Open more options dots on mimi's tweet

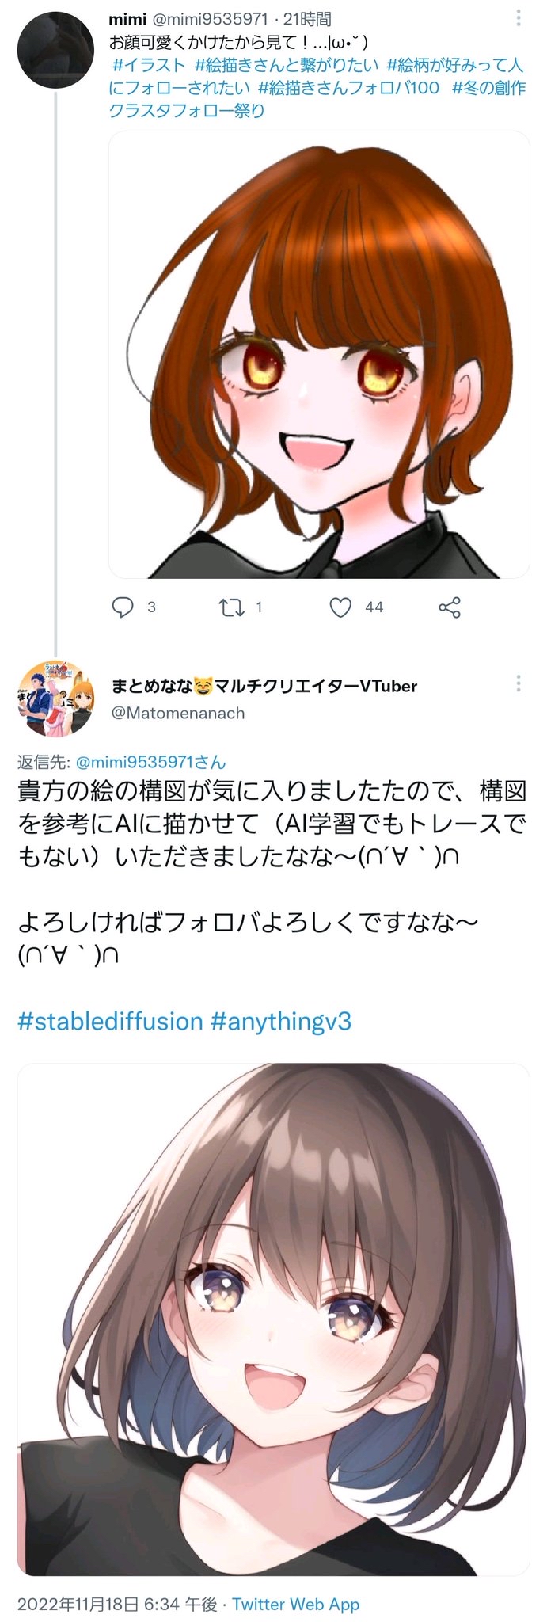click(x=519, y=18)
